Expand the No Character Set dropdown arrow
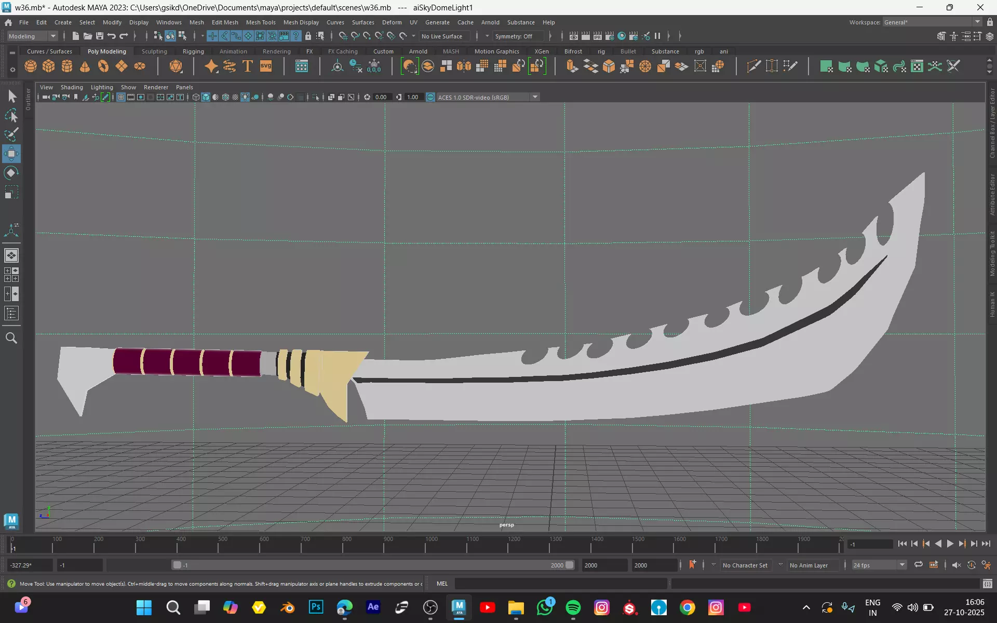Image resolution: width=997 pixels, height=623 pixels. 713,565
